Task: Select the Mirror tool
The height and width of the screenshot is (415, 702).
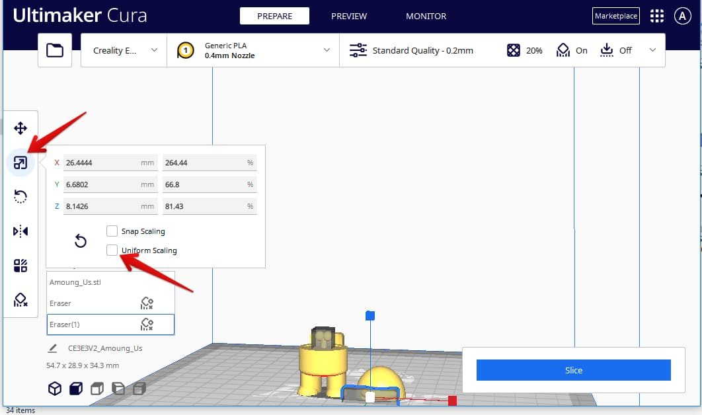Action: pos(20,231)
